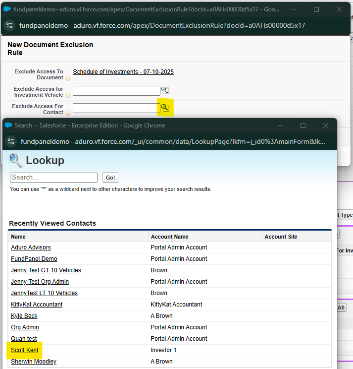
Task: Click help icon beside Investment Vehicle label
Action: [68, 95]
